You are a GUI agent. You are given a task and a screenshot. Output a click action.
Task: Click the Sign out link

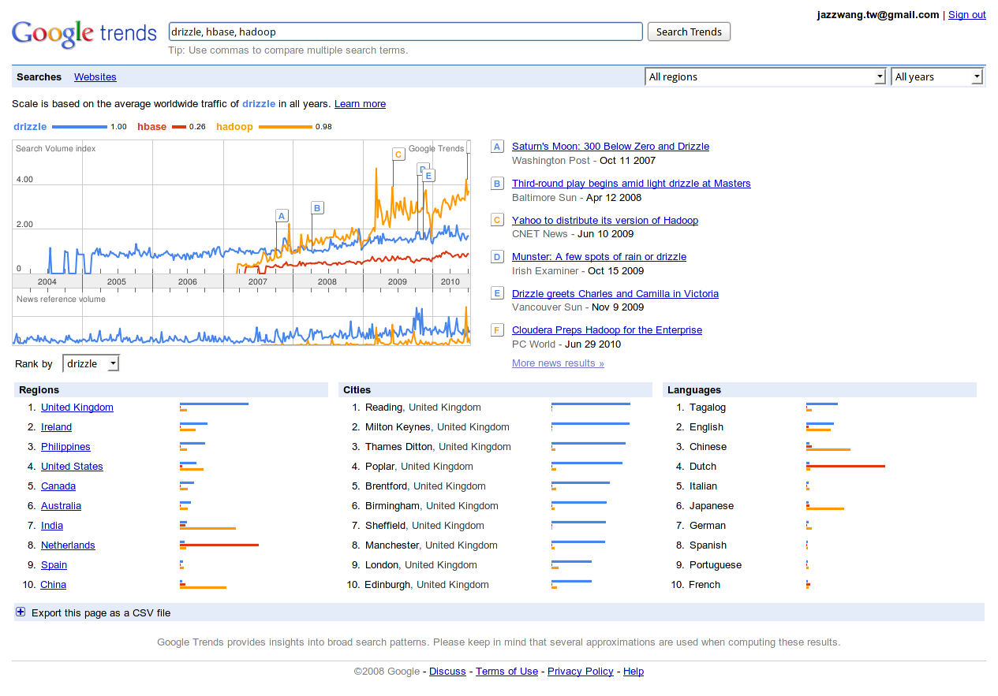tap(967, 15)
